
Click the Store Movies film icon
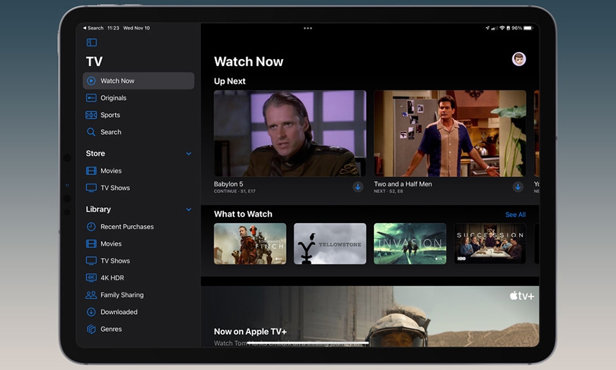(91, 171)
